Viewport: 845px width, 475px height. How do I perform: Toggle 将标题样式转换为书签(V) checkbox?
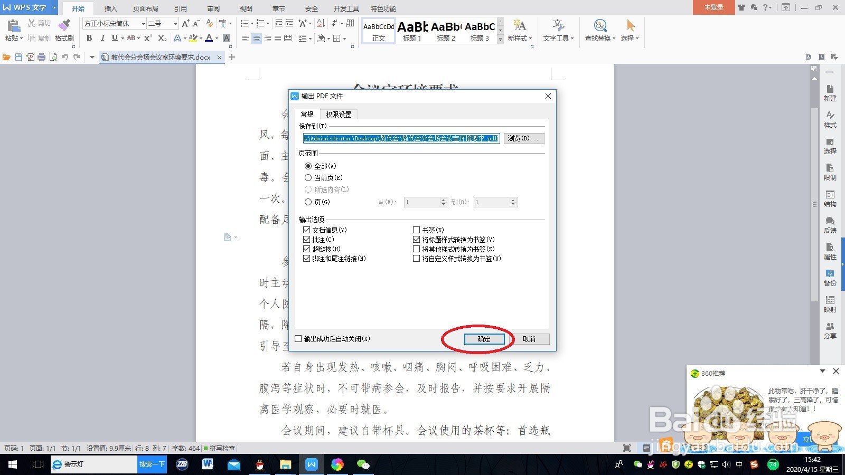point(416,239)
